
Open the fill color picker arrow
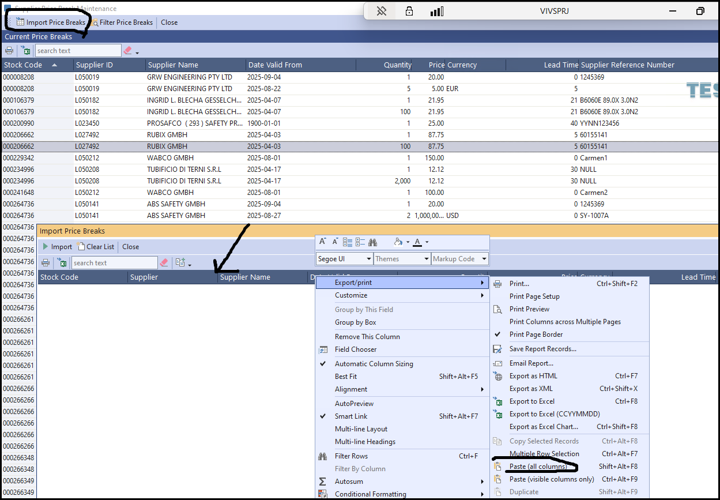tap(408, 242)
